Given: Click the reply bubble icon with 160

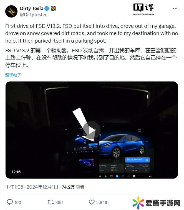Looking at the screenshot, I should [x=10, y=202].
